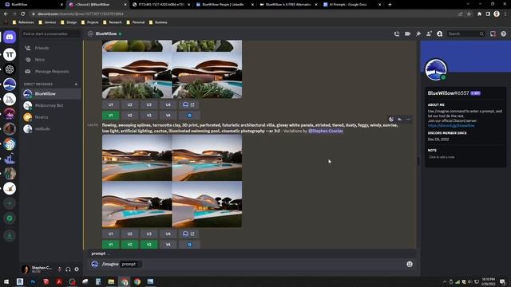Switch to BlueWillow FREE Alternative tab

(x=288, y=5)
